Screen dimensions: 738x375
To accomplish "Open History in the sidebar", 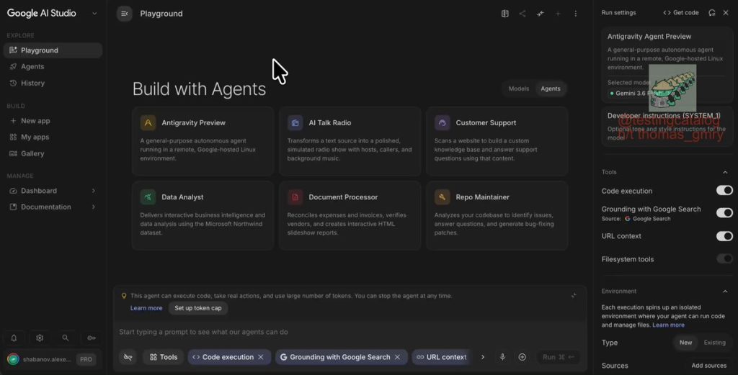I will [x=53, y=83].
